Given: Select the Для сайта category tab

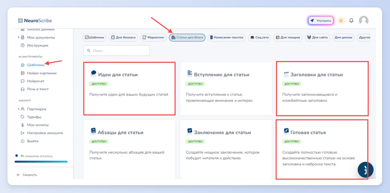Looking at the screenshot, I should [x=318, y=37].
